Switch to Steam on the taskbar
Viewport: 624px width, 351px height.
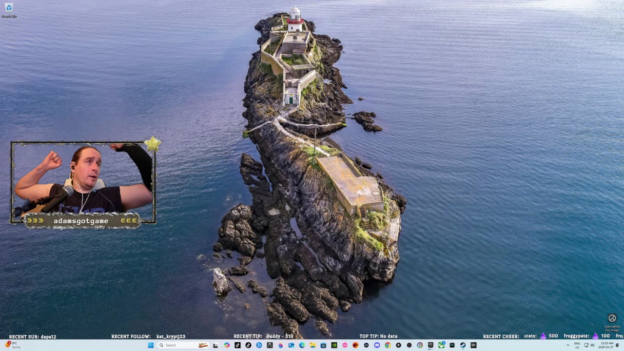(x=463, y=345)
